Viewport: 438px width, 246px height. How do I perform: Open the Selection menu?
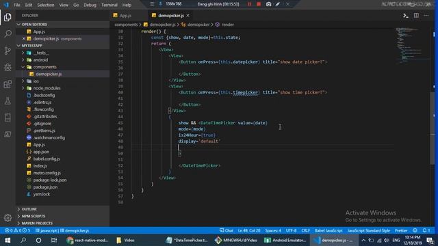point(46,5)
